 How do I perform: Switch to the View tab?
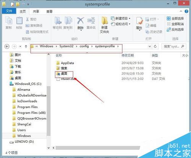[49, 11]
